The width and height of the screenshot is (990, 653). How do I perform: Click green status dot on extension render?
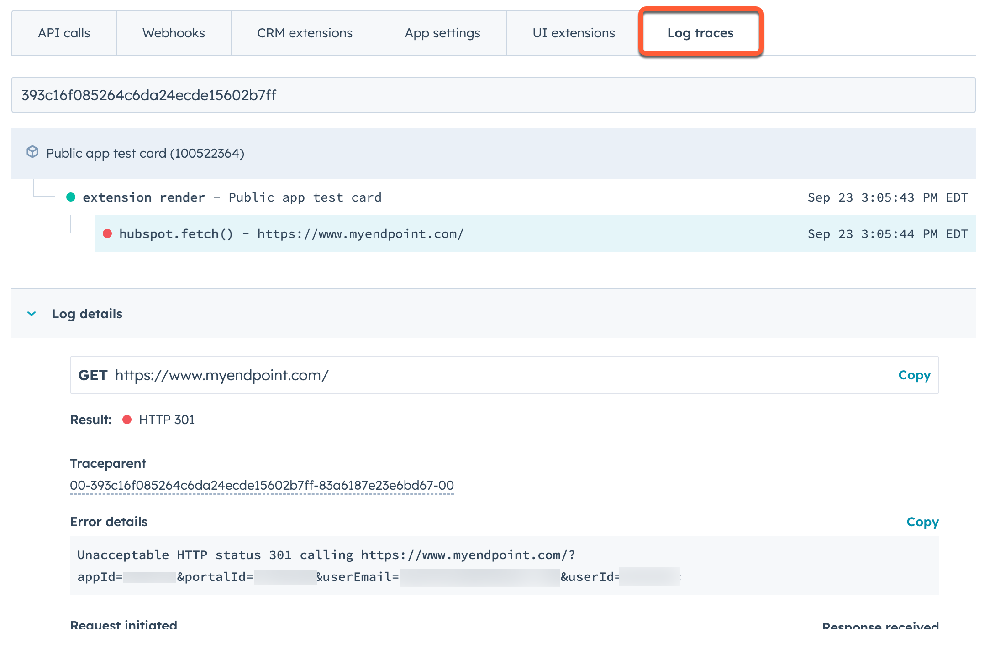point(71,197)
